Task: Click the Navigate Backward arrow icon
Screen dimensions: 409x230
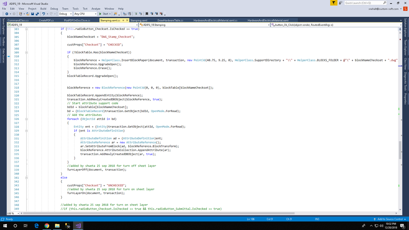Action: 7,14
